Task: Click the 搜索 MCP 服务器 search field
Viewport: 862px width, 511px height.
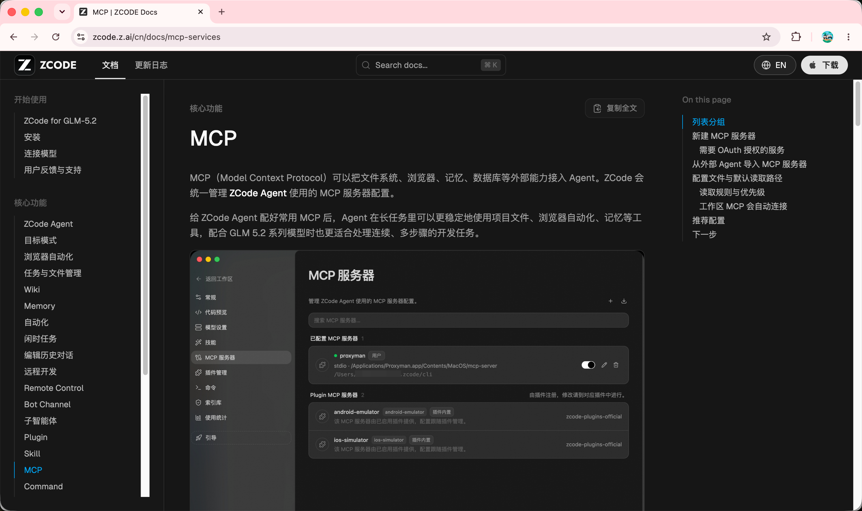Action: tap(469, 320)
